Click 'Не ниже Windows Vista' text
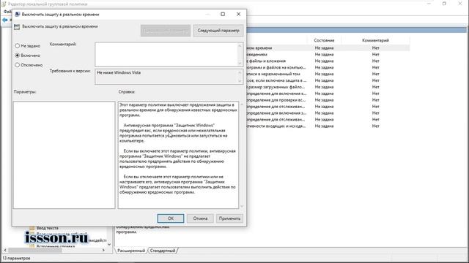The width and height of the screenshot is (469, 263). (x=119, y=72)
